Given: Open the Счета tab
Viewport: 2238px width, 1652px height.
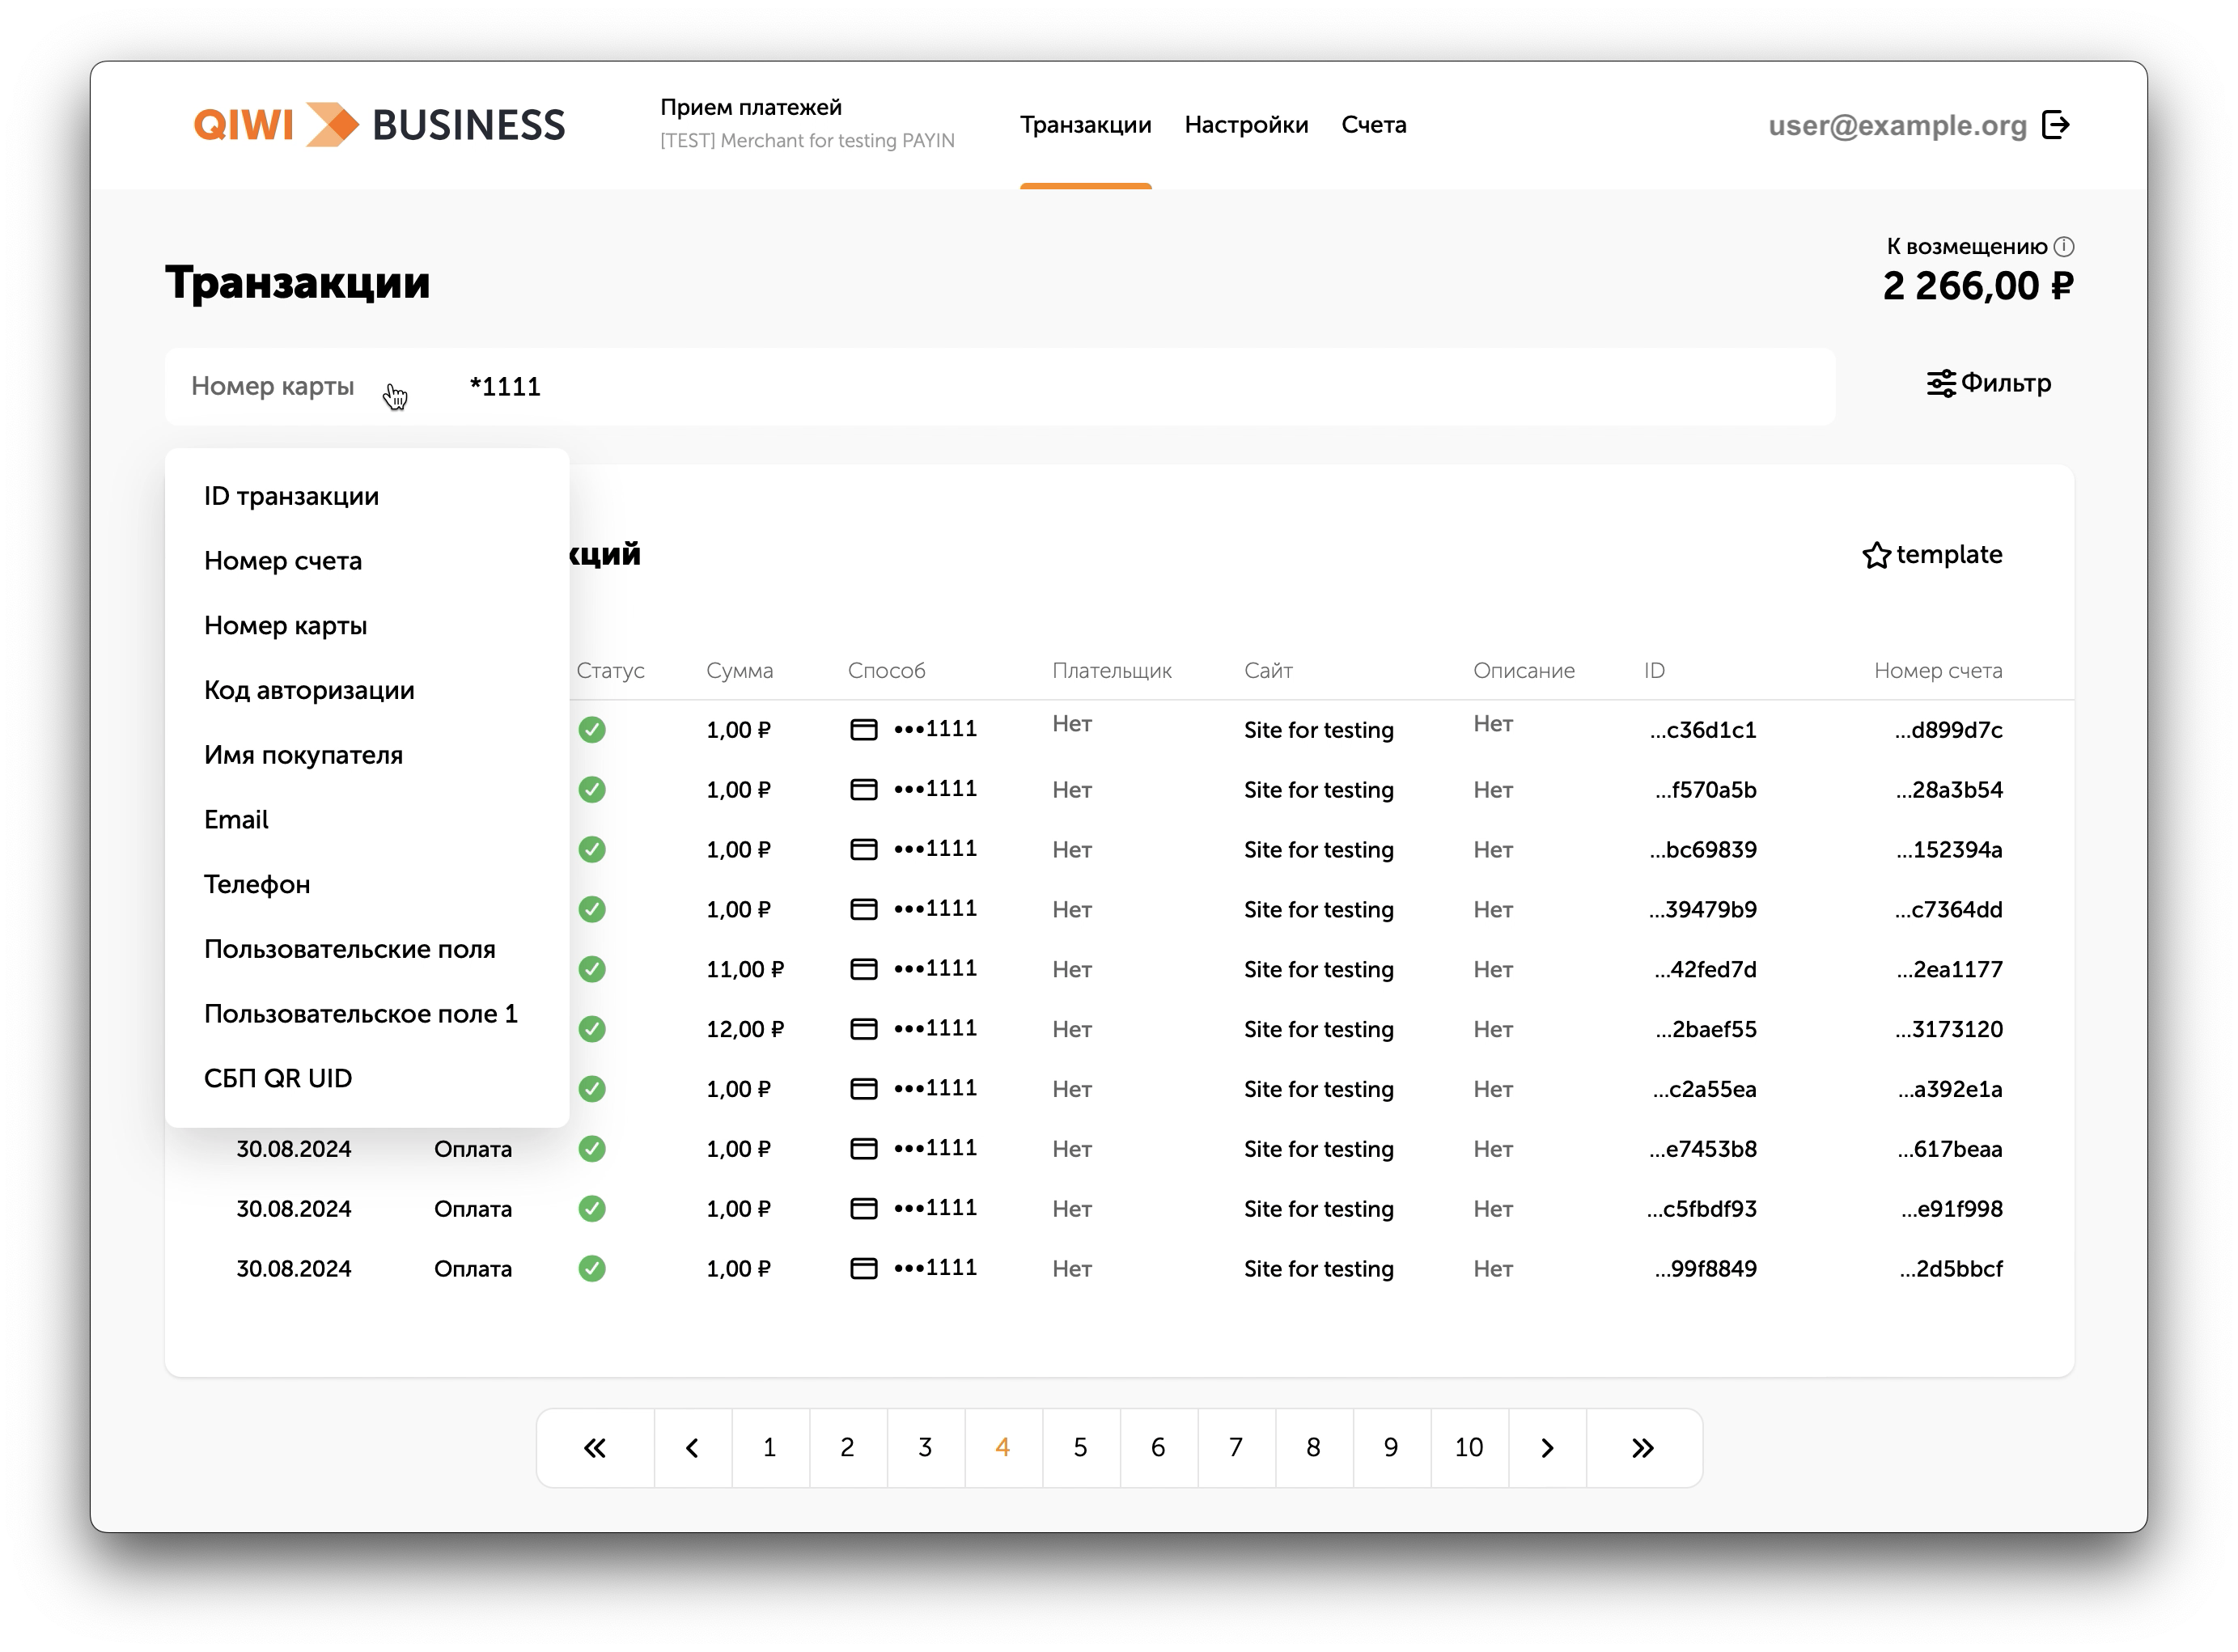Looking at the screenshot, I should (1373, 125).
